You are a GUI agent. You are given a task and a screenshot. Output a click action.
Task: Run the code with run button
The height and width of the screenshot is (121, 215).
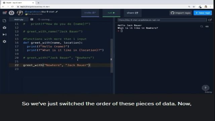pyautogui.click(x=111, y=13)
